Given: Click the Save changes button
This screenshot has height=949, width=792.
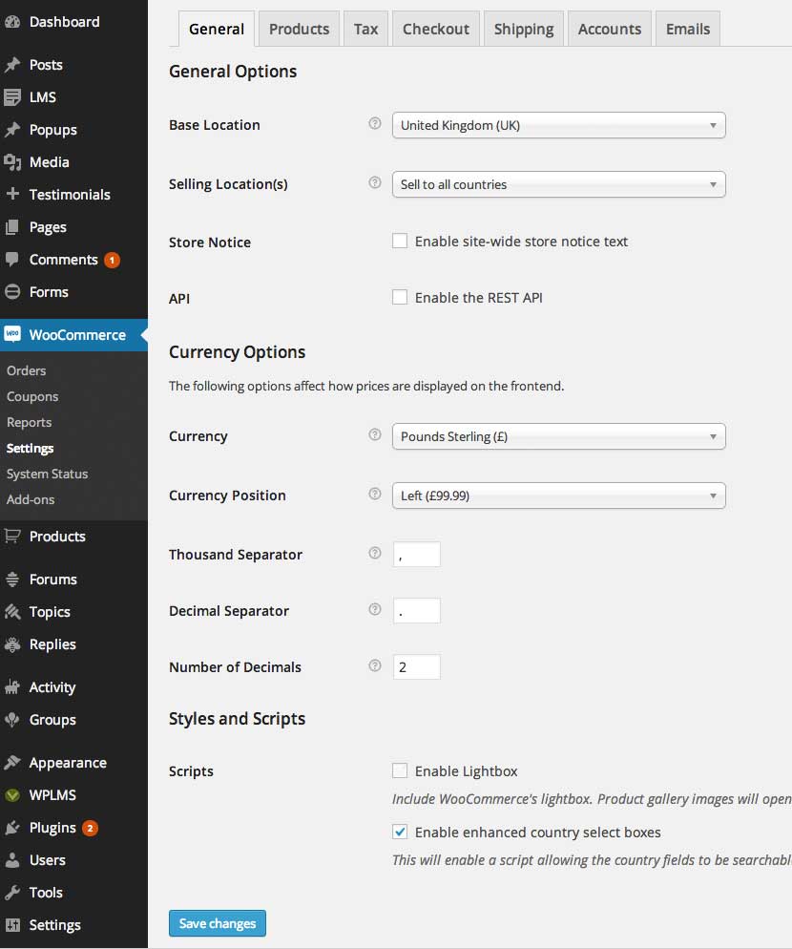Looking at the screenshot, I should point(218,923).
